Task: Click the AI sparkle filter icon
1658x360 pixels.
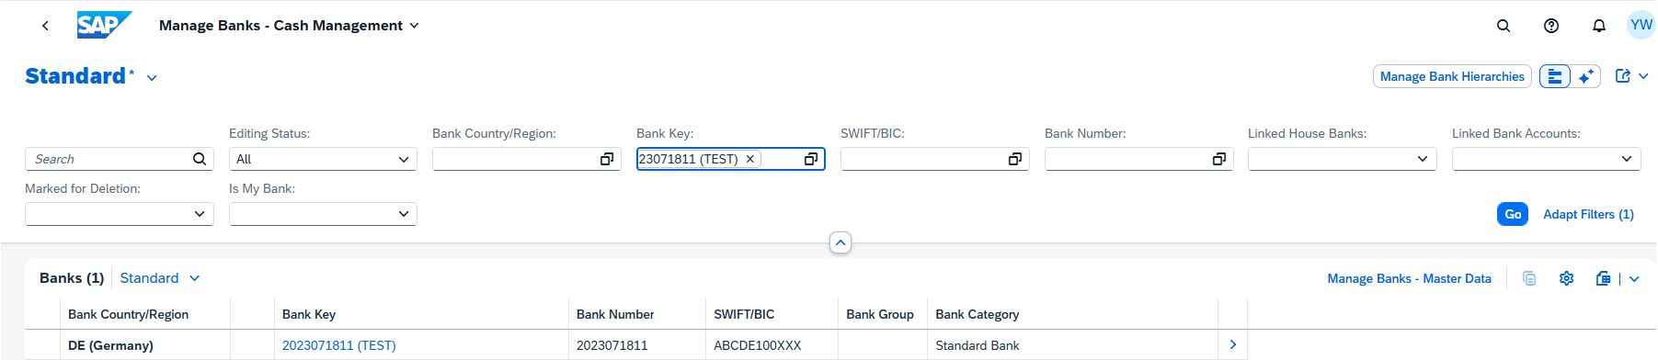Action: 1586,76
